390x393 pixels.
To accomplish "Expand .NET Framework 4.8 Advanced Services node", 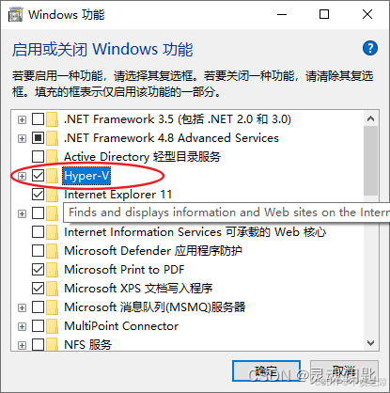I will 22,138.
